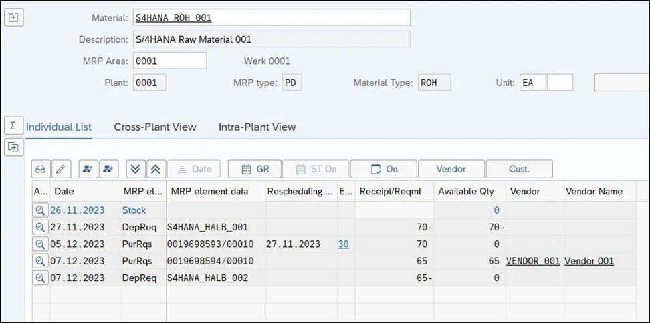Open details magnifier for DepReq row 27.11.2023
This screenshot has height=323, width=650.
click(x=40, y=227)
